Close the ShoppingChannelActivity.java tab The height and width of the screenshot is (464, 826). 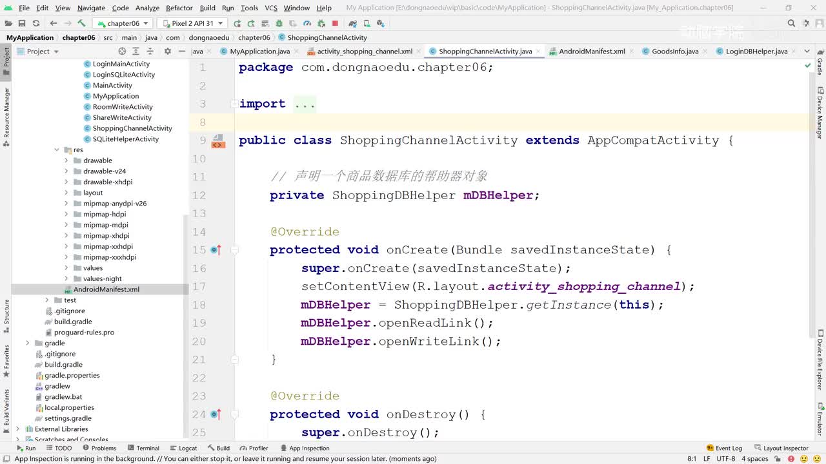click(x=537, y=52)
